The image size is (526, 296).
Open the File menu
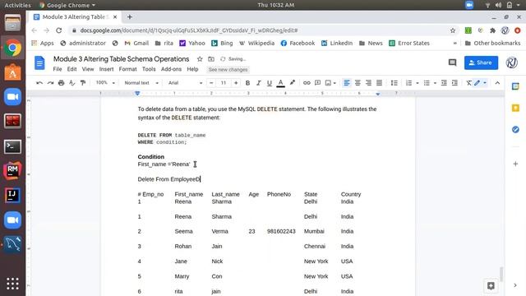58,69
